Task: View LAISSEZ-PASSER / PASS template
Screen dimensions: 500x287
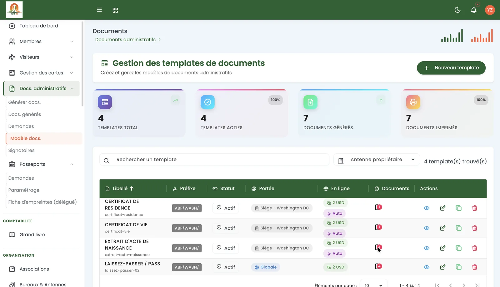Action: pyautogui.click(x=427, y=267)
